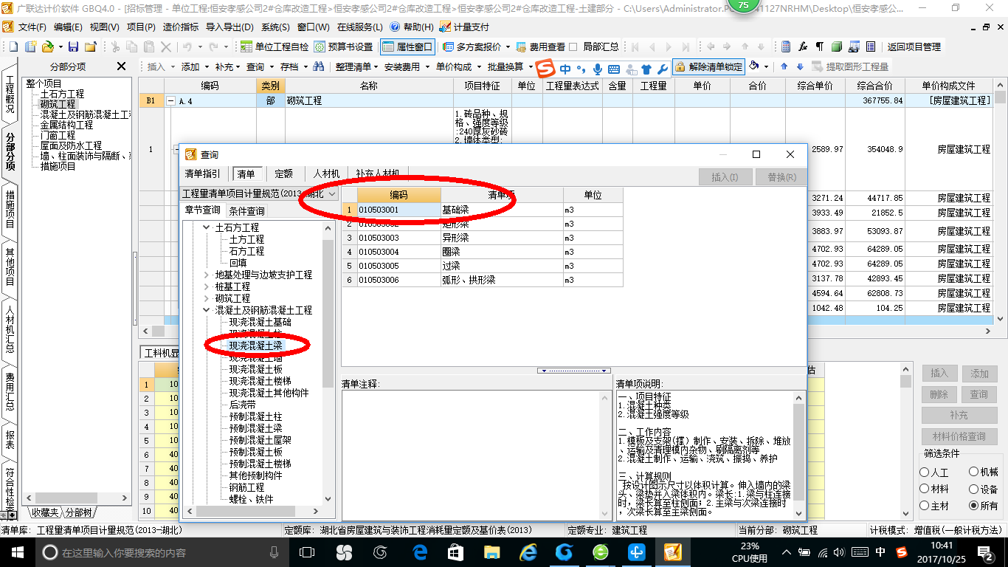Collapse the 土石方工程 tree node

point(207,227)
